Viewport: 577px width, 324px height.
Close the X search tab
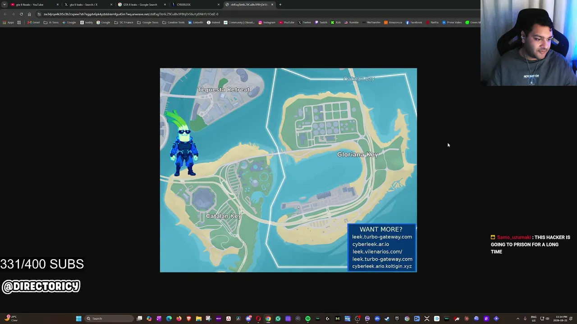point(111,4)
